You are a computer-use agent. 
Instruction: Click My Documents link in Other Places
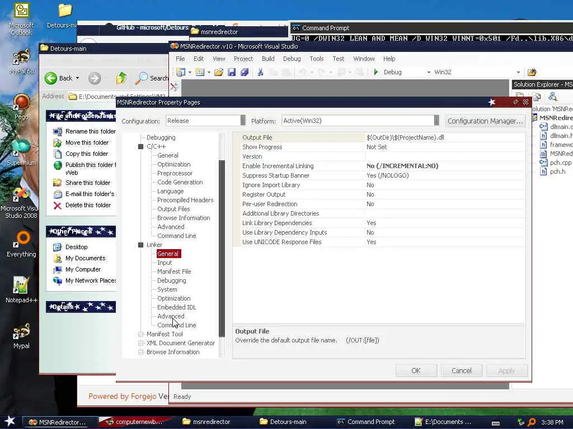click(x=85, y=258)
